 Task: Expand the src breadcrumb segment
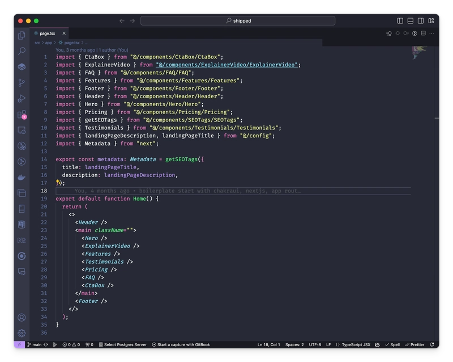pos(37,43)
